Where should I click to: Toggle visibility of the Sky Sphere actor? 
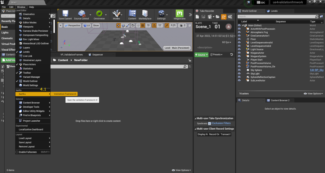[239, 70]
